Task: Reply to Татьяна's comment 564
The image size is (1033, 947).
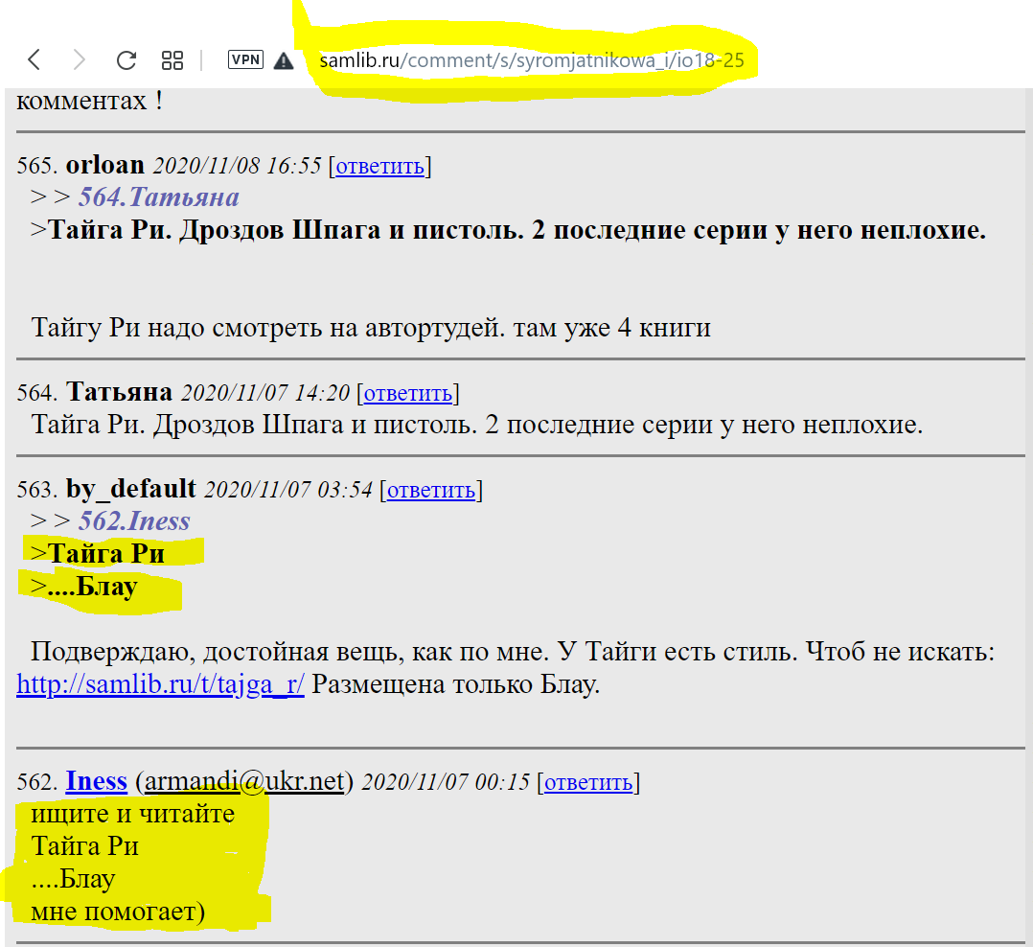Action: click(407, 392)
